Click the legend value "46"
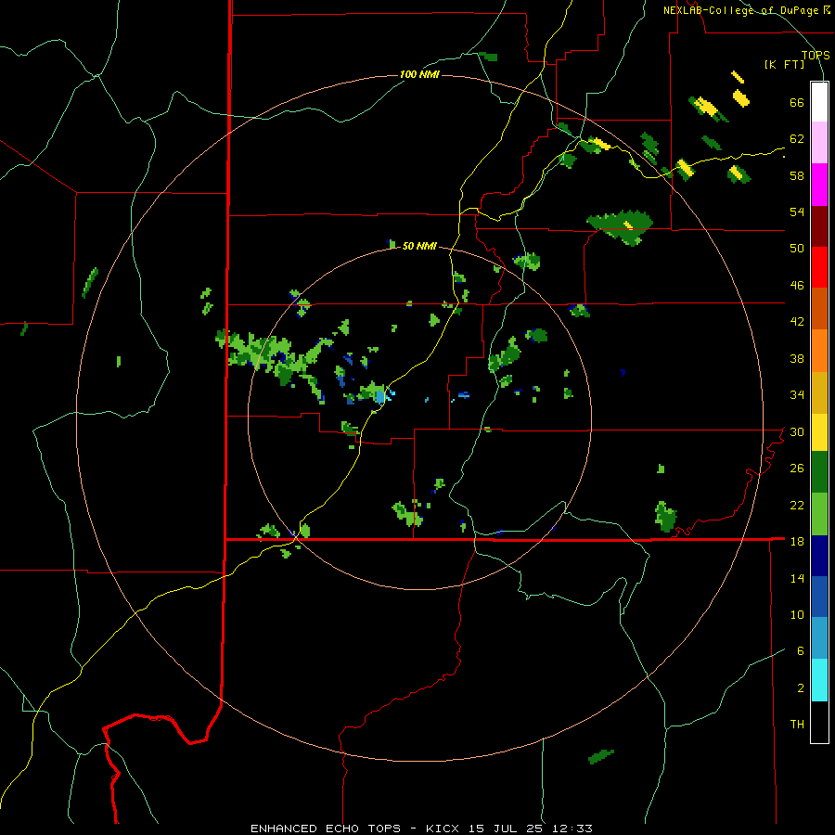835x835 pixels. [x=797, y=286]
